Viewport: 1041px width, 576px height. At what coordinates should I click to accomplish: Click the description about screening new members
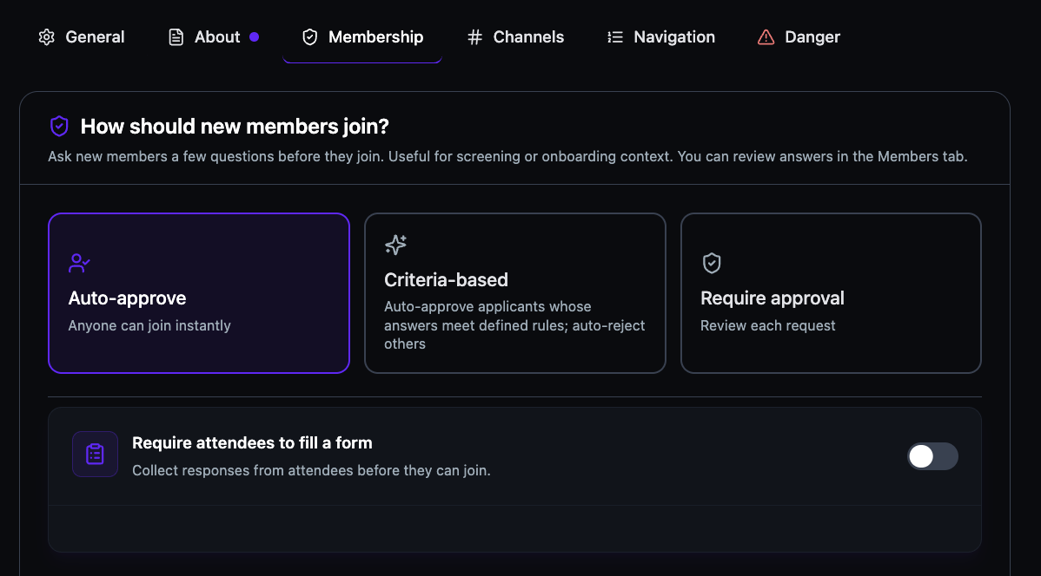point(507,156)
